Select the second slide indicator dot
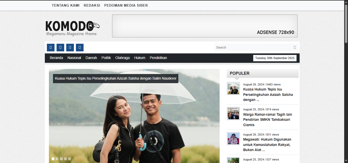348x163 pixels. pos(57,159)
